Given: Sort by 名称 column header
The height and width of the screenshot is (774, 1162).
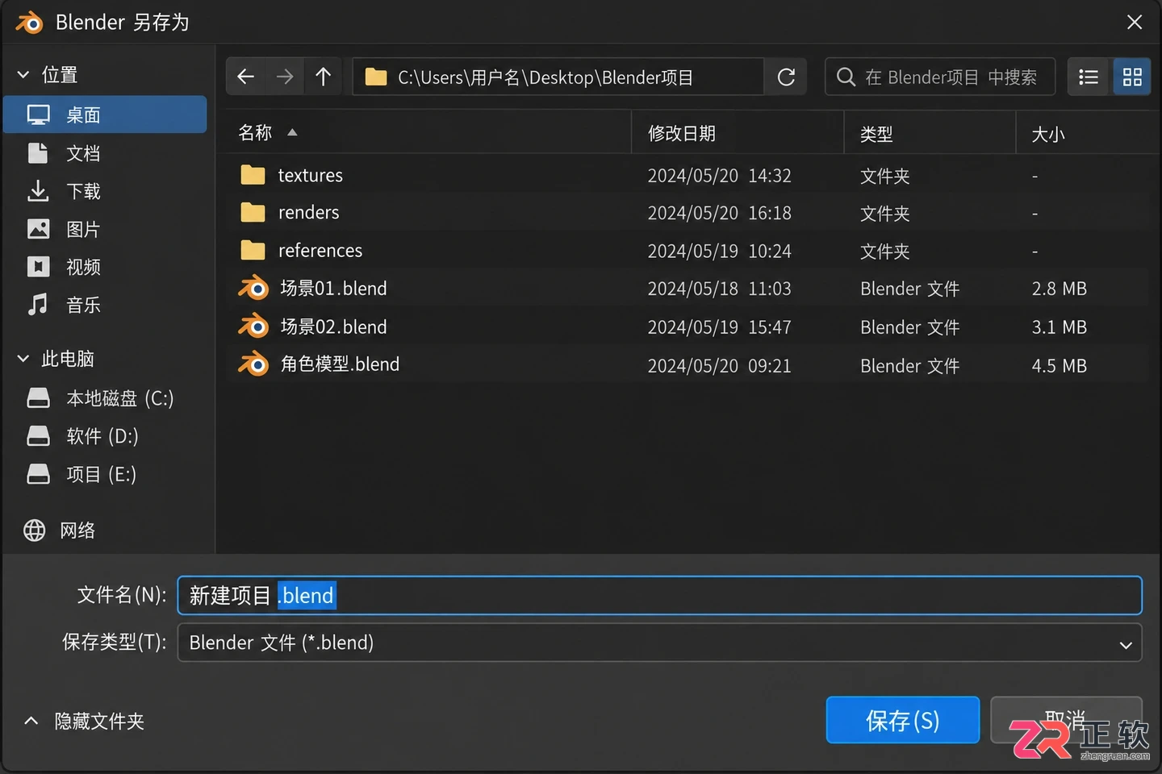Looking at the screenshot, I should (255, 132).
